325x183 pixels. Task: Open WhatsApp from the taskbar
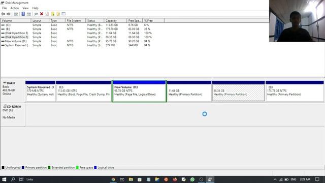click(x=192, y=179)
